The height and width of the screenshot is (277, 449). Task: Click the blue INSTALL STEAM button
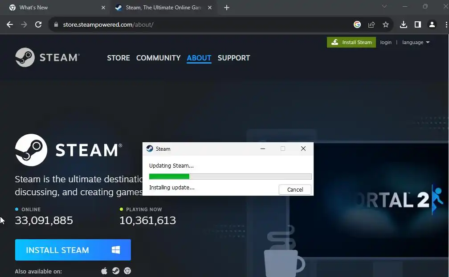coord(73,250)
